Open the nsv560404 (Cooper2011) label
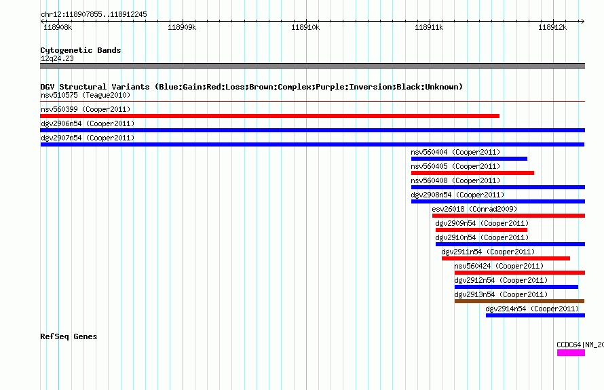Screen dimensions: 604x390 (455, 152)
